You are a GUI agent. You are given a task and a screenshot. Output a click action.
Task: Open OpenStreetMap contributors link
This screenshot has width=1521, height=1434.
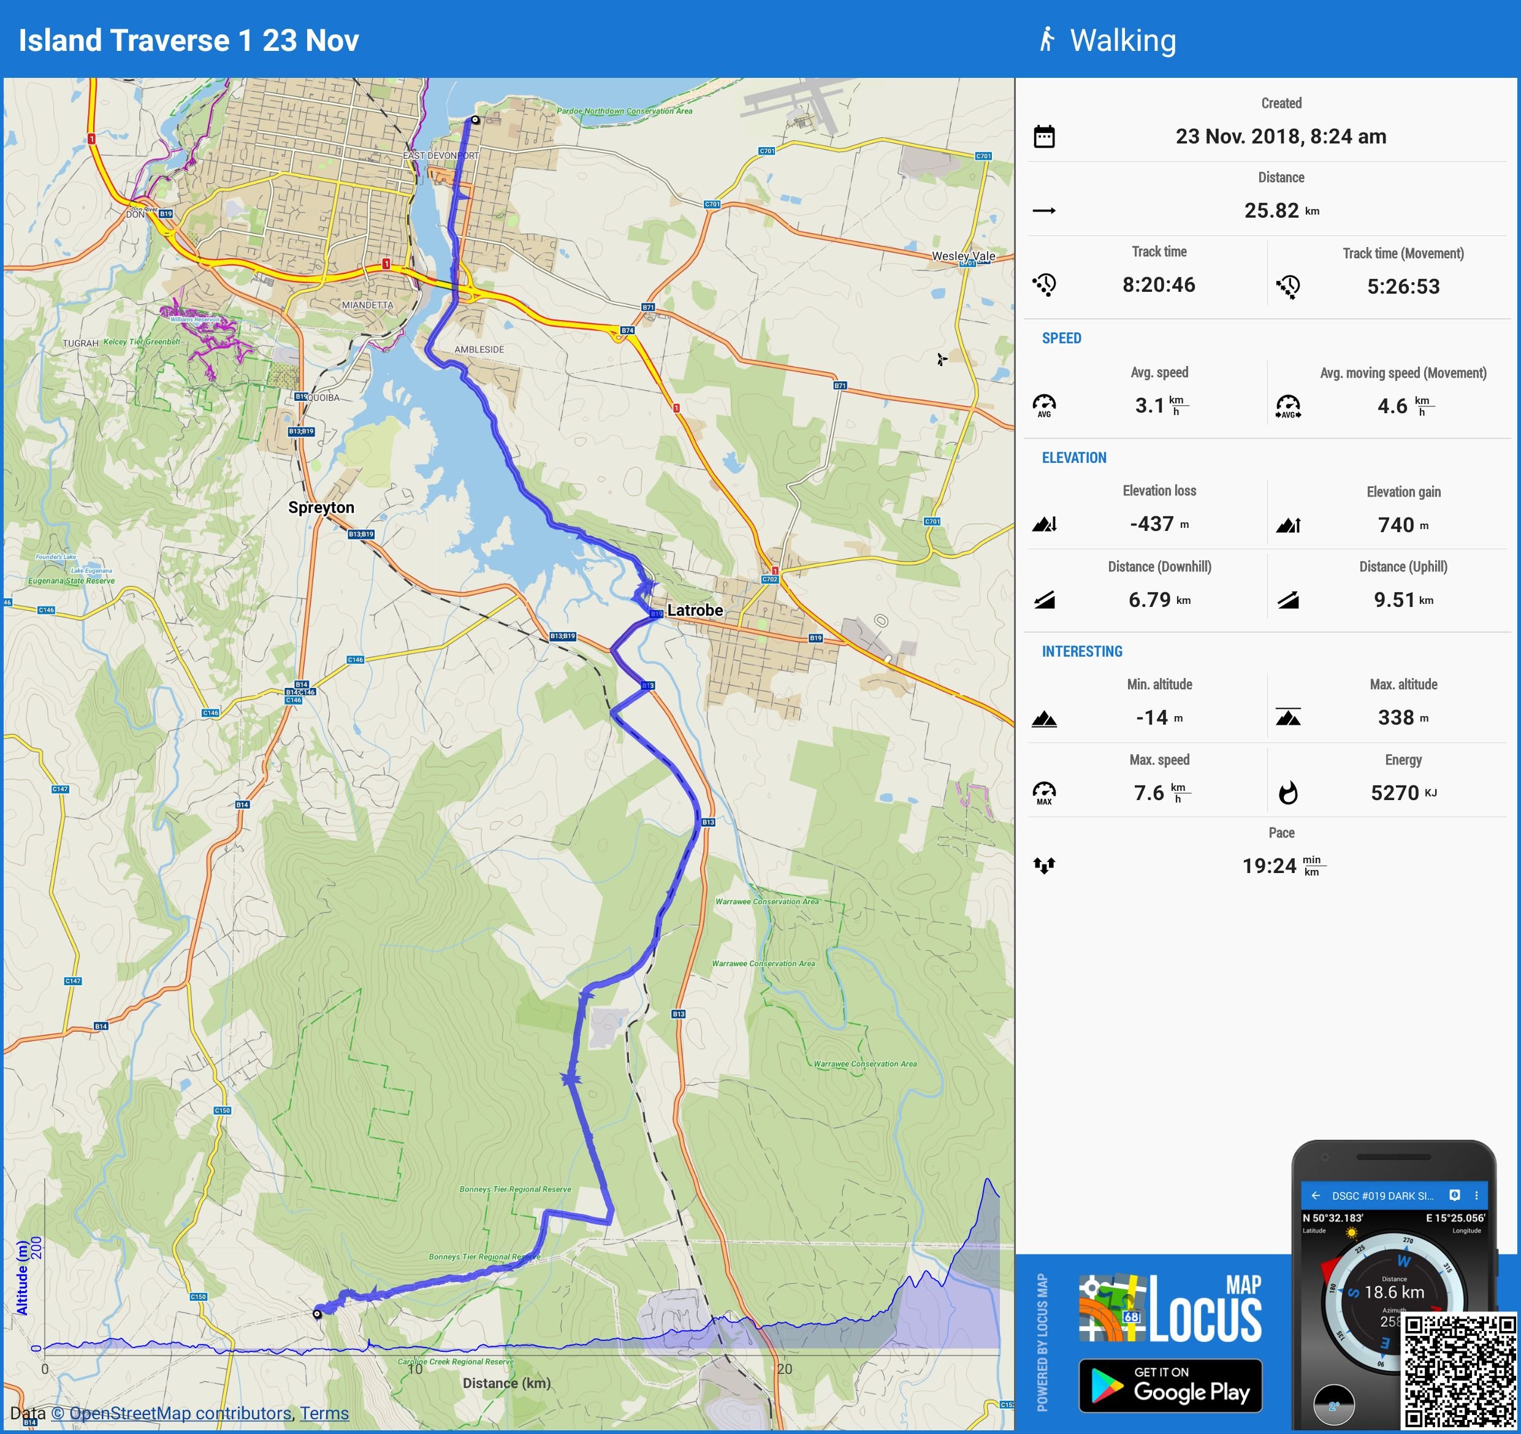coord(172,1413)
